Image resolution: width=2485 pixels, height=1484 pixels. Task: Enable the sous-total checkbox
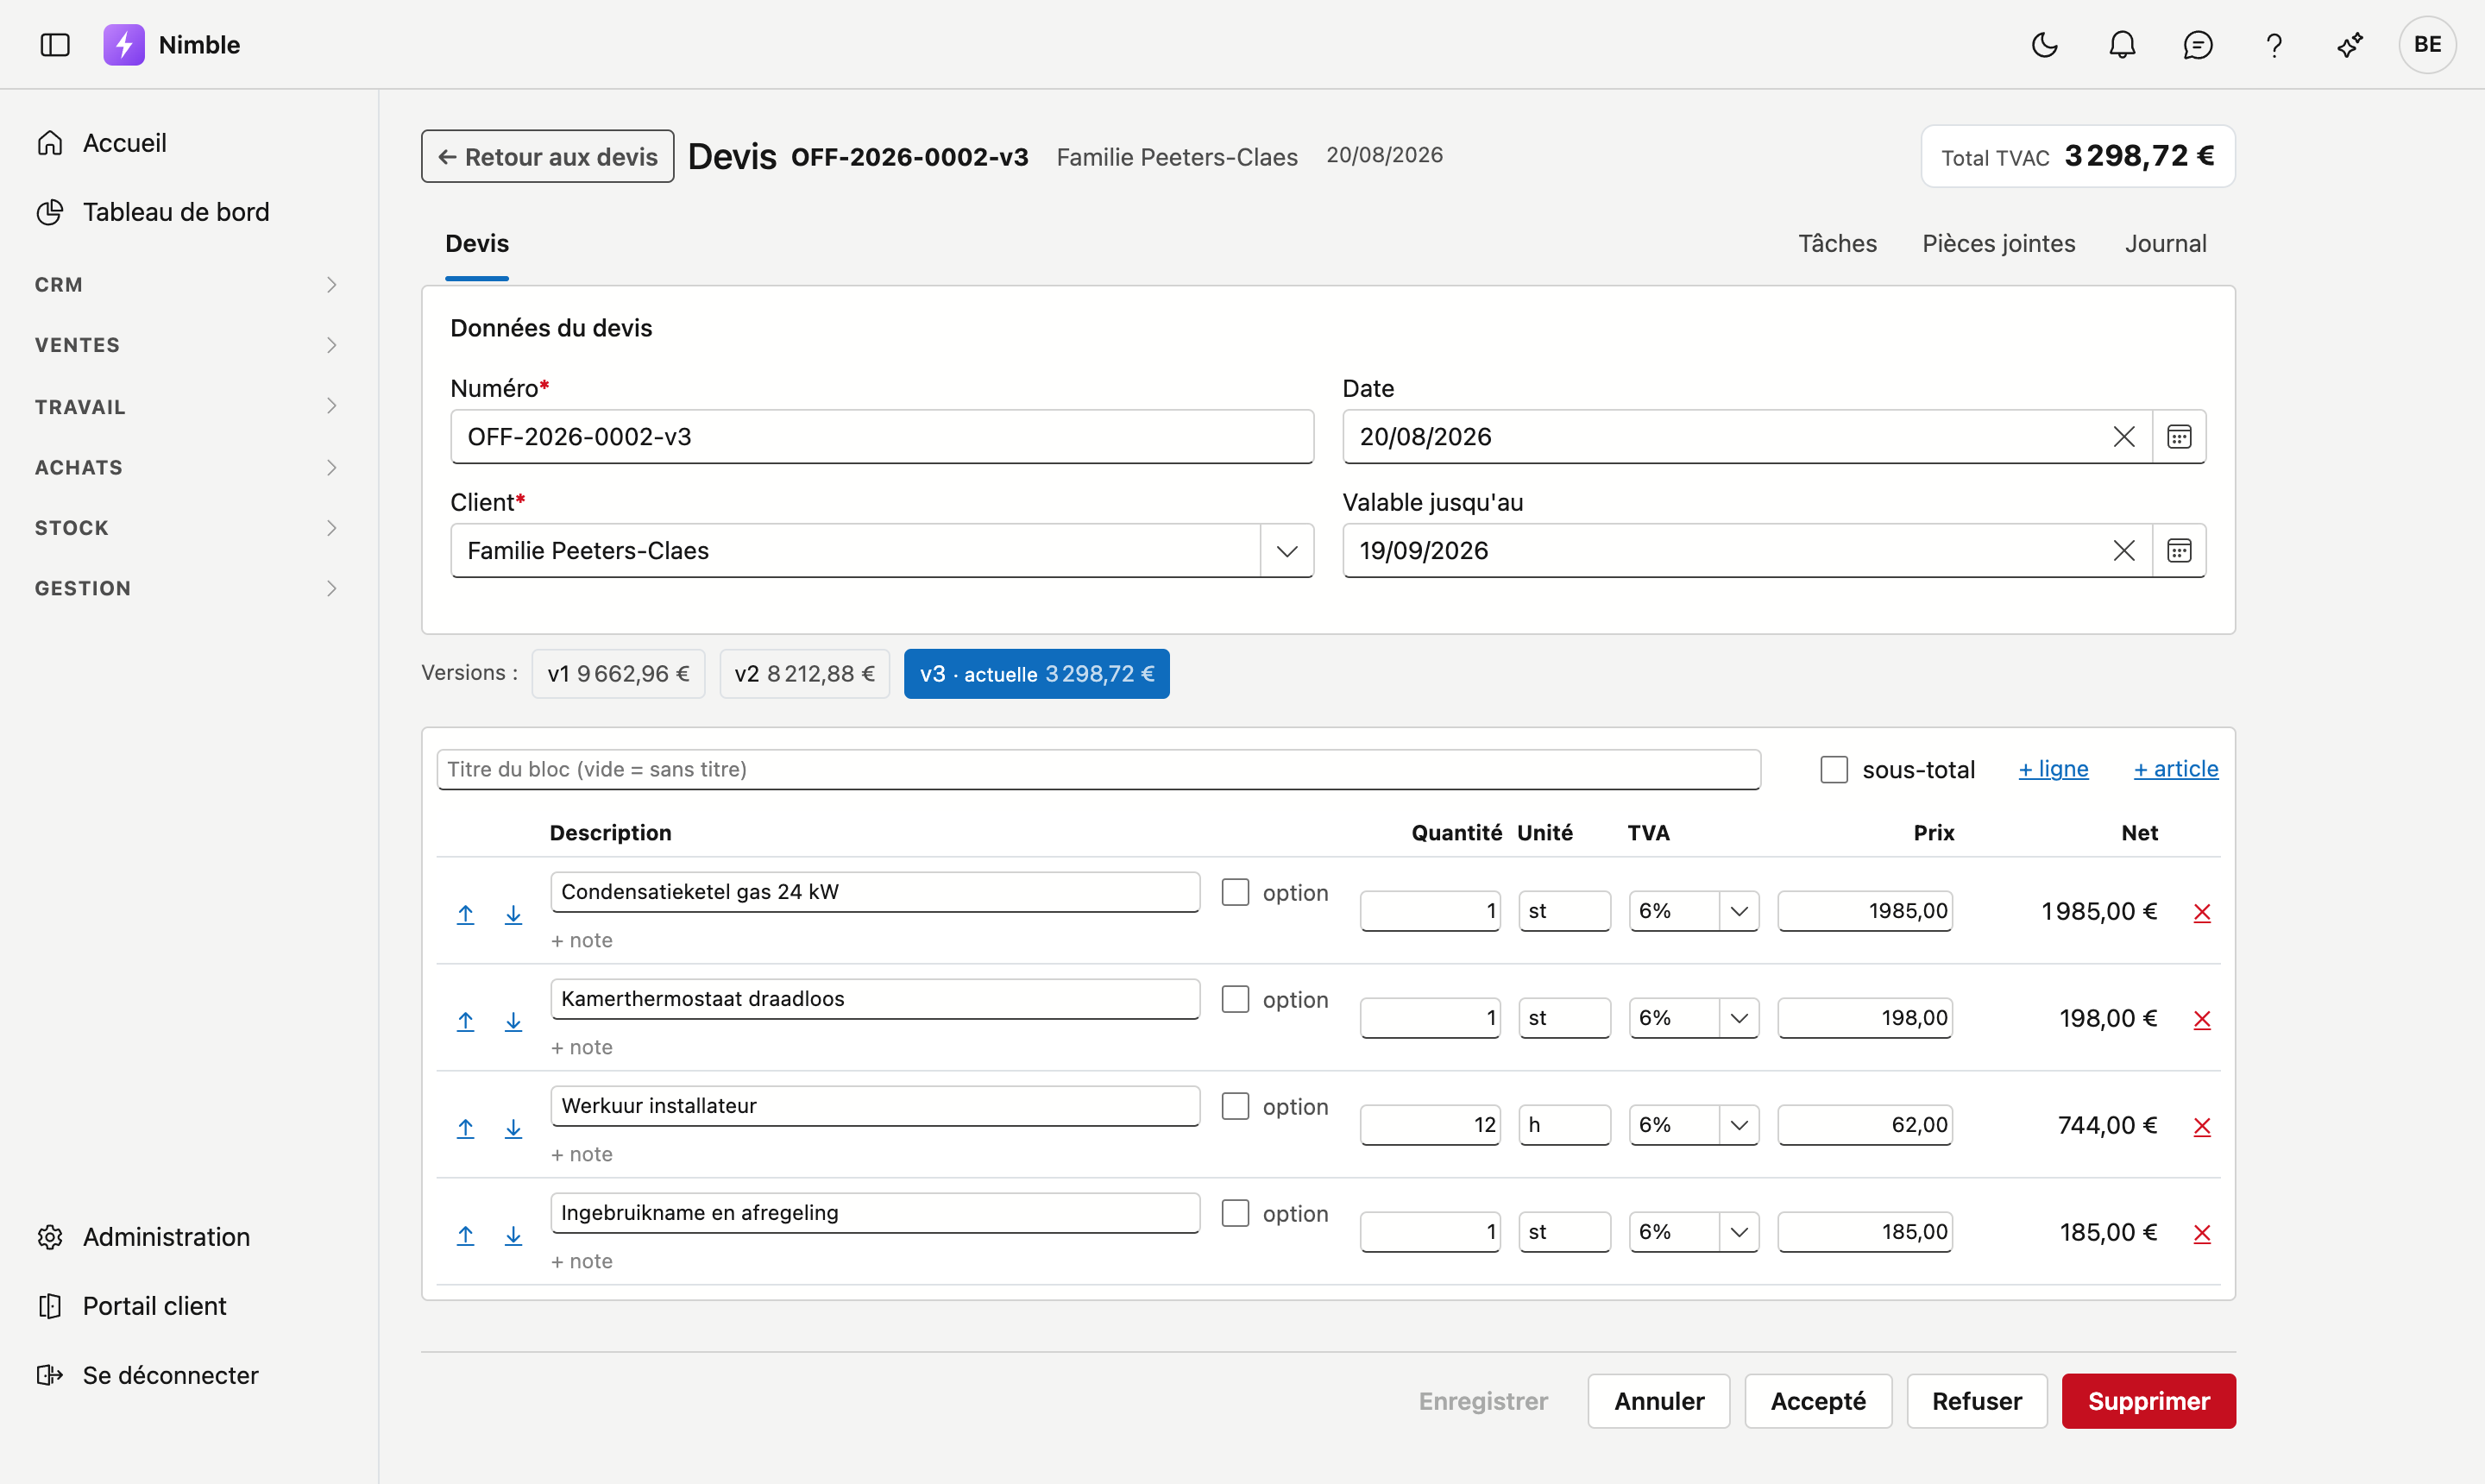1834,769
